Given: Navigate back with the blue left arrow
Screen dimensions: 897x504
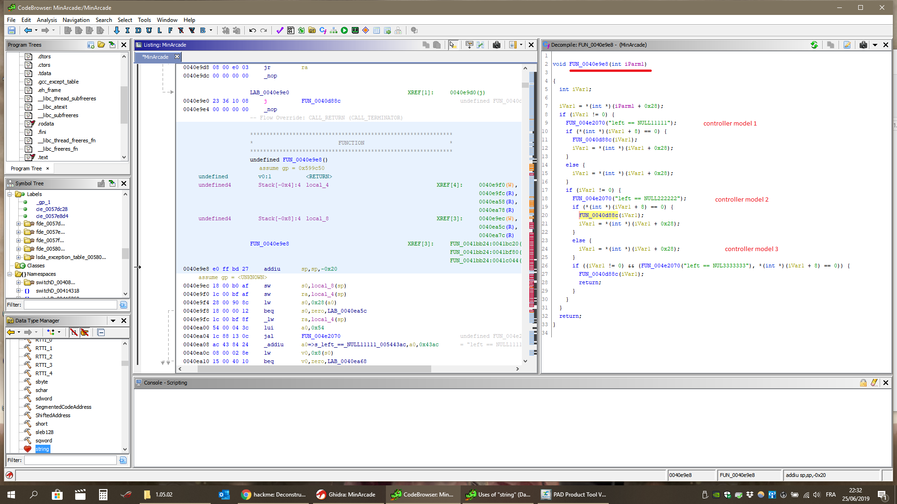Looking at the screenshot, I should tap(28, 30).
